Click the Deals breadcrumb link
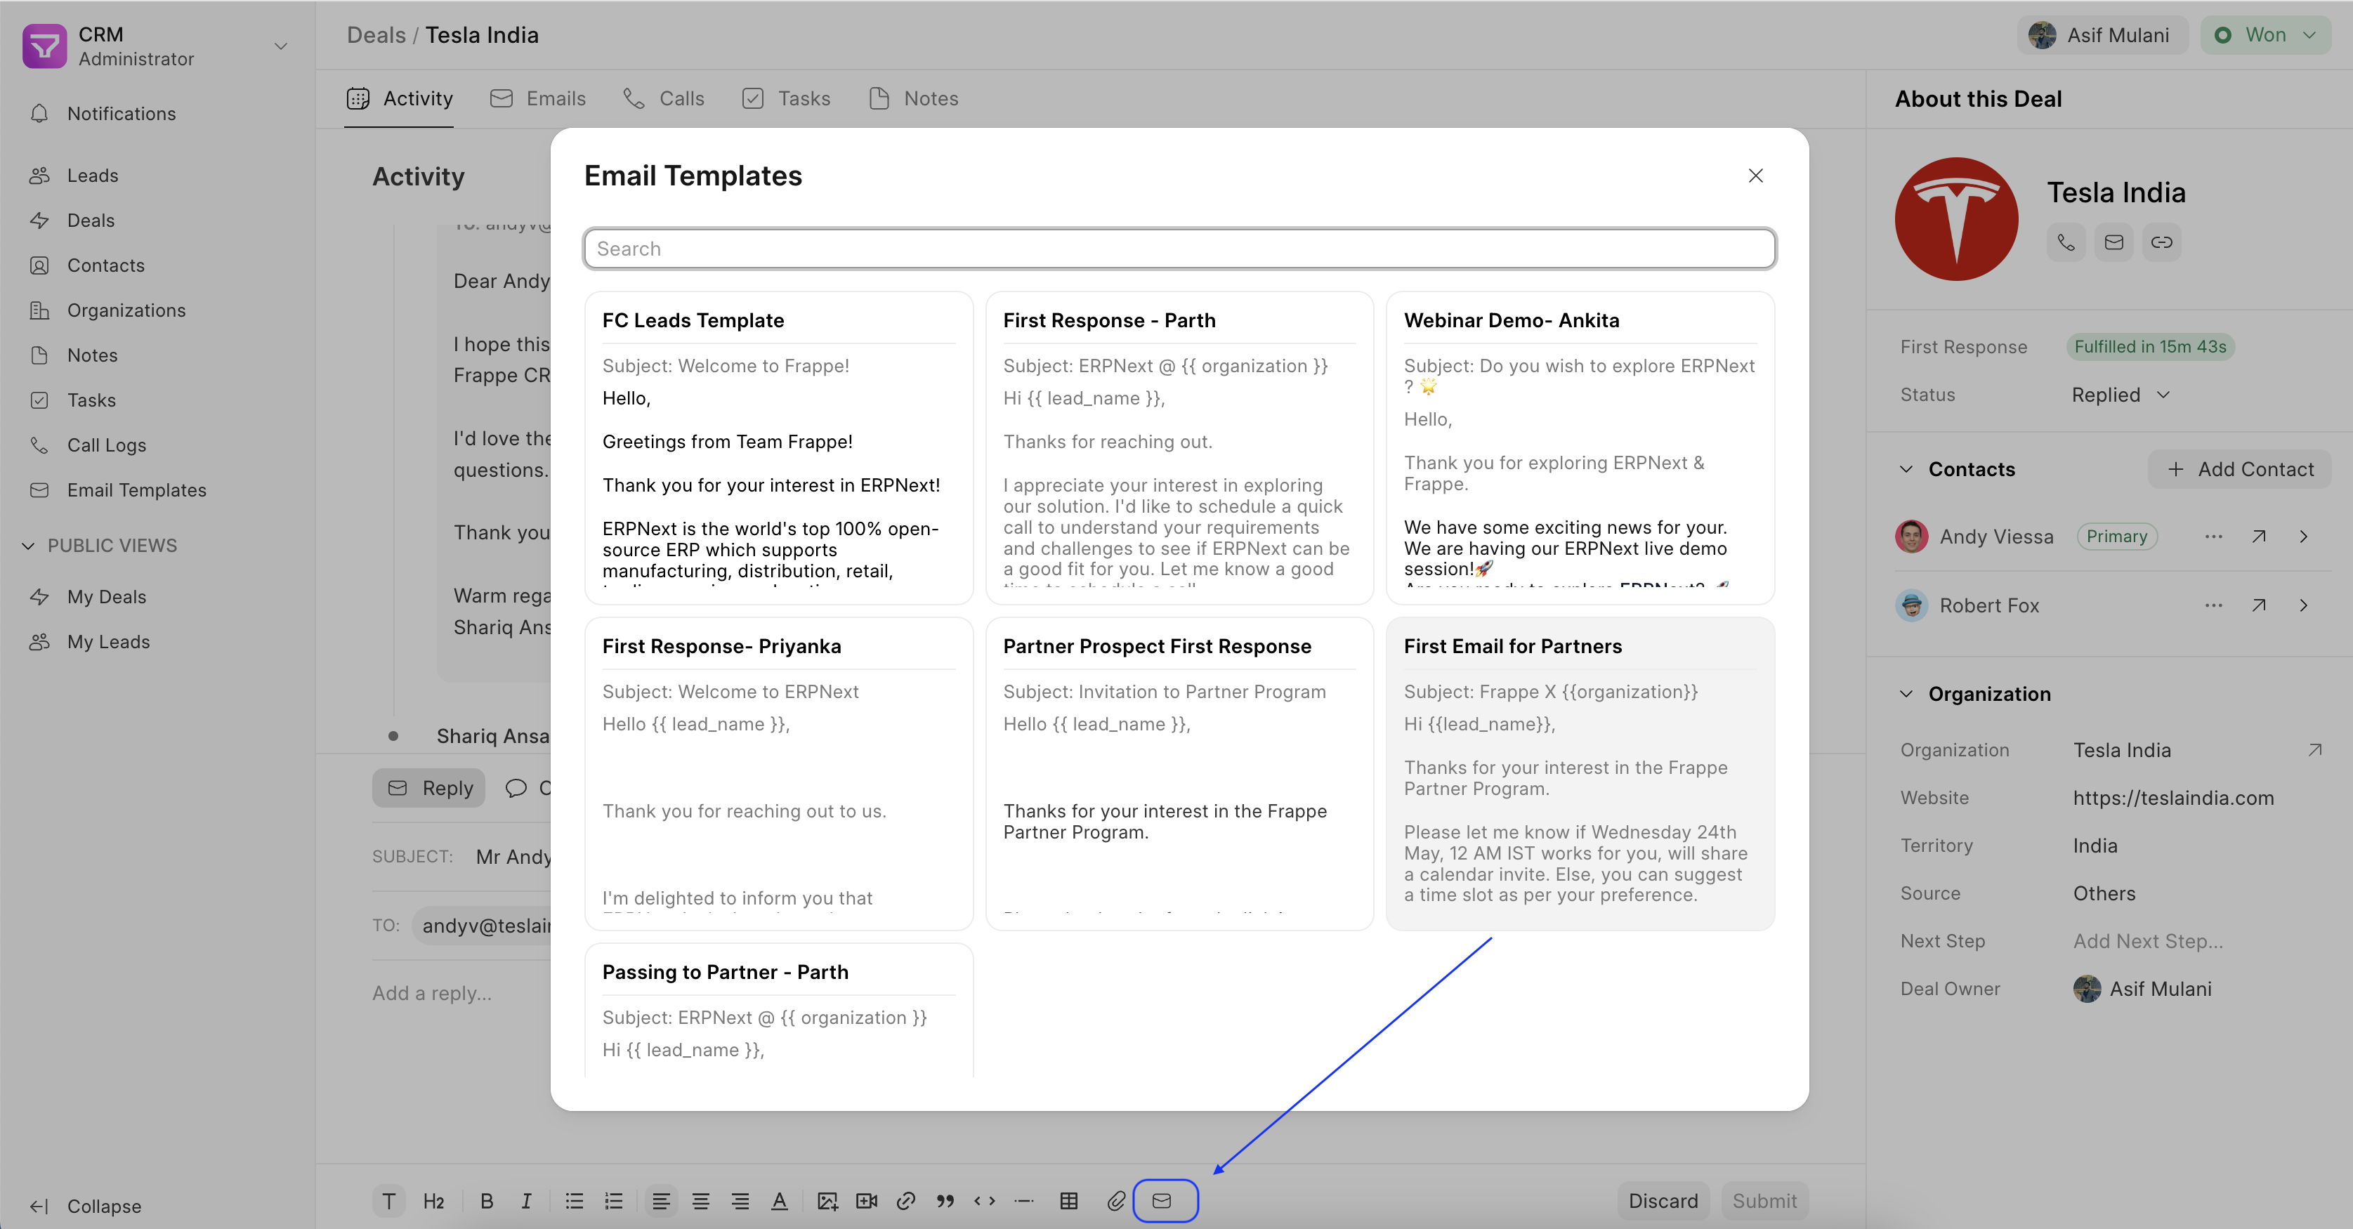The image size is (2353, 1229). (x=375, y=34)
